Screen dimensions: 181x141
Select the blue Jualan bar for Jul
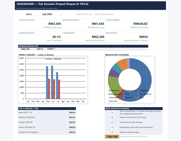click(57, 85)
